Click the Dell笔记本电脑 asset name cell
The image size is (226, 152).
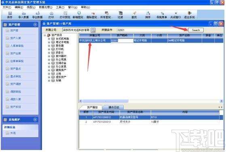(x=185, y=41)
